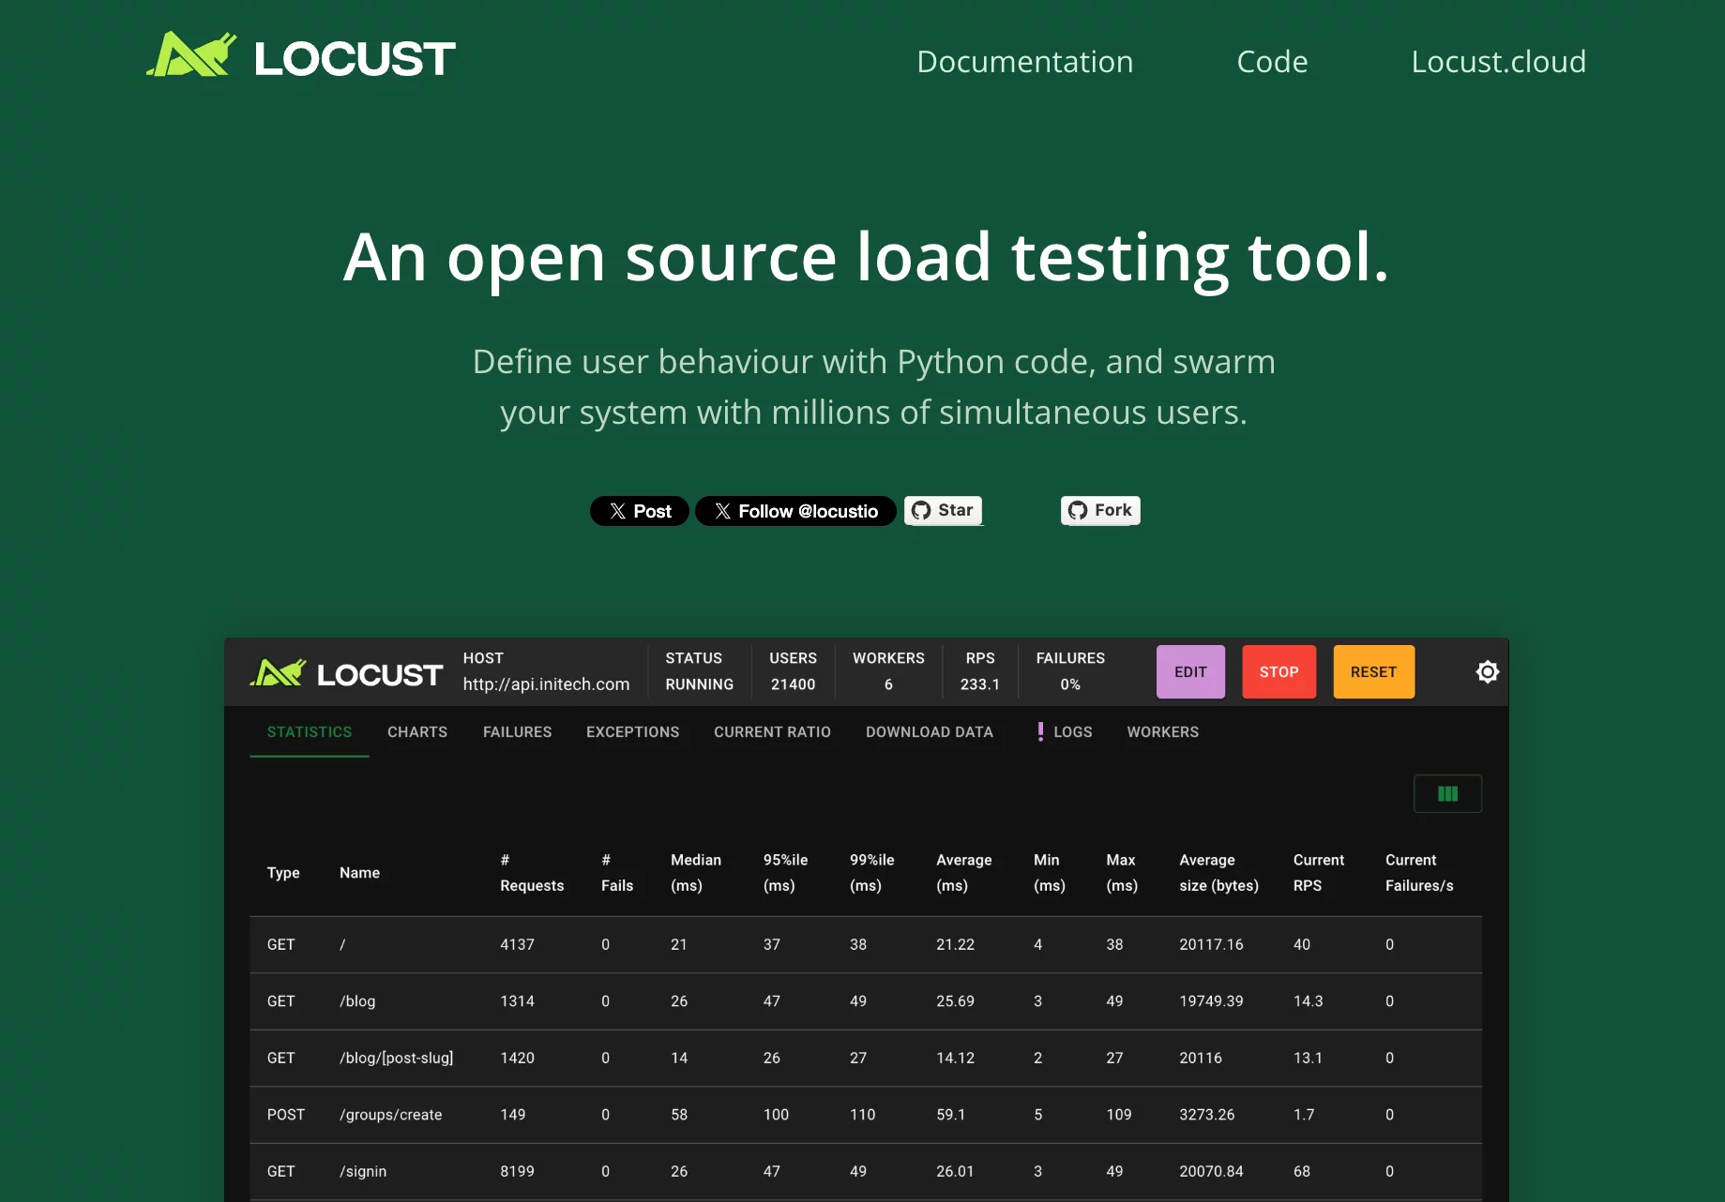Screen dimensions: 1725x1202
Task: Click the purple Edit button
Action: 1190,672
